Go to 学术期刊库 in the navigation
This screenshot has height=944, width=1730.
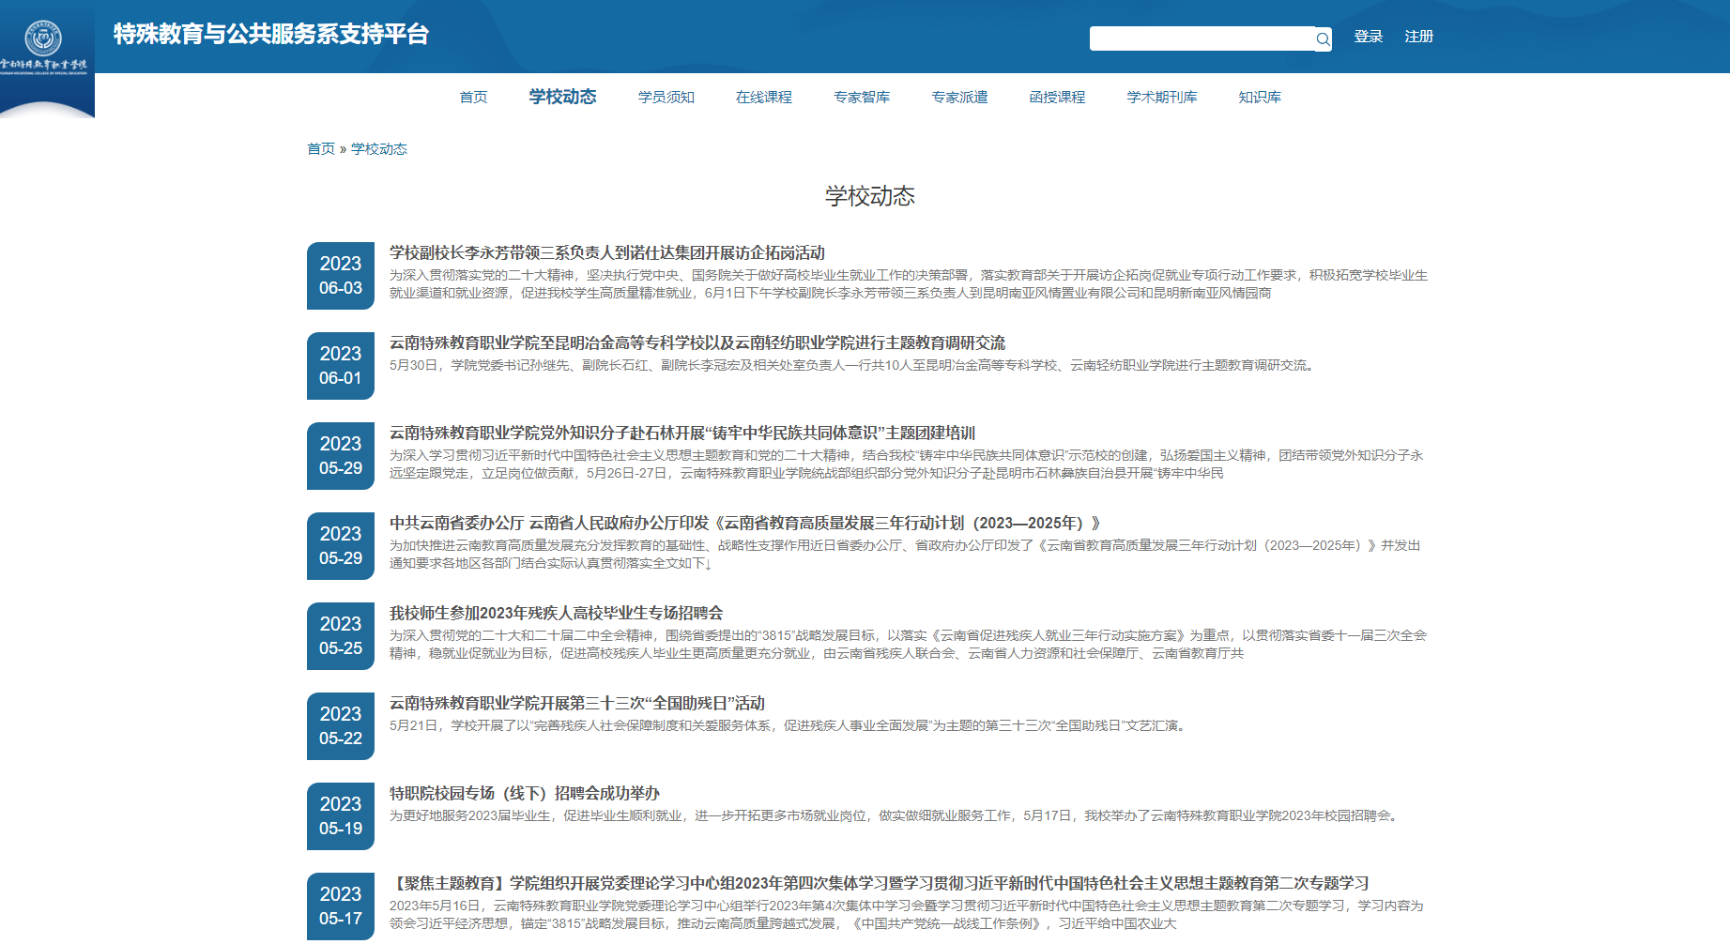tap(1161, 98)
